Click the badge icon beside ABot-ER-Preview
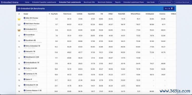 pos(24,18)
